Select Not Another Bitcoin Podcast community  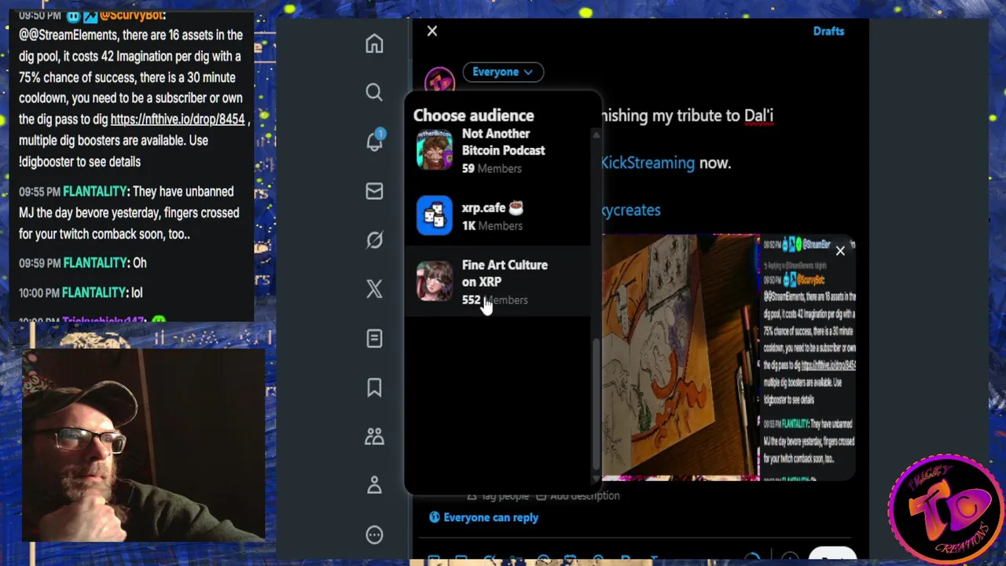tap(497, 150)
